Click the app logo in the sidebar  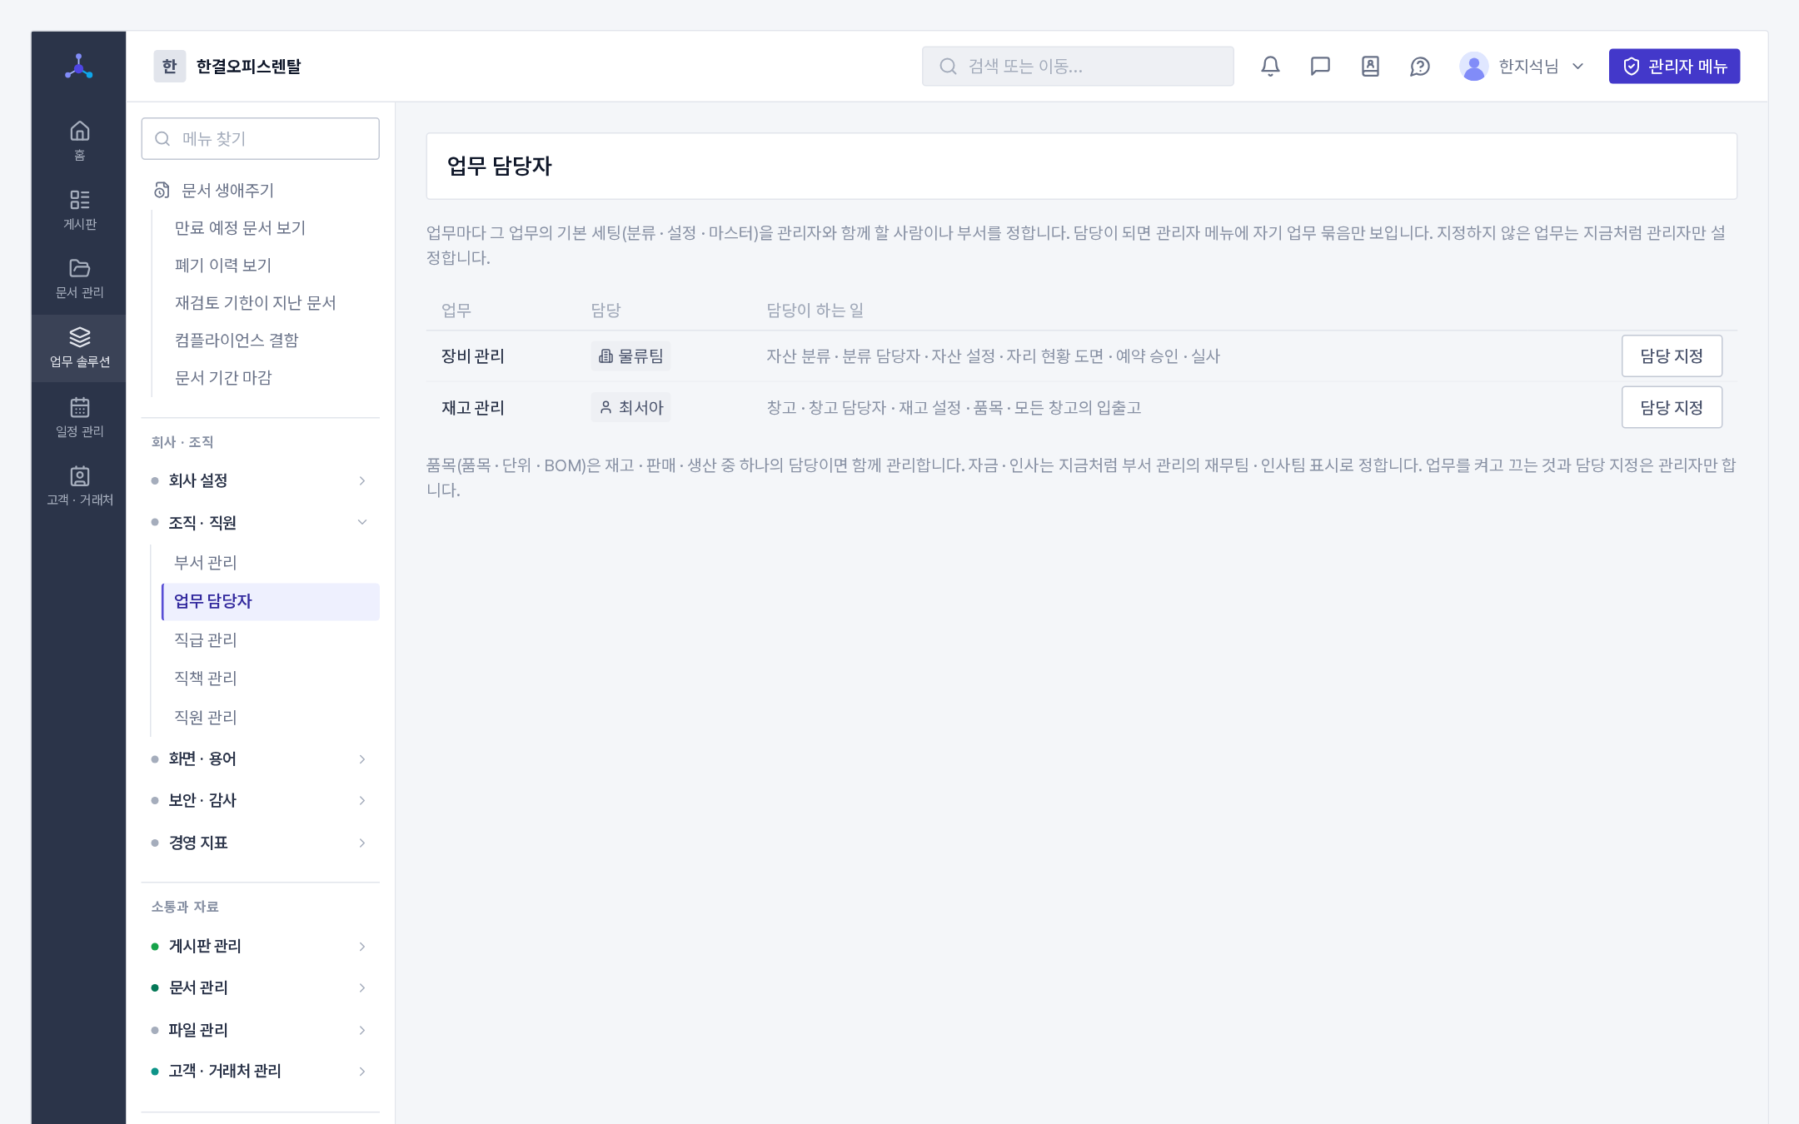click(x=79, y=67)
